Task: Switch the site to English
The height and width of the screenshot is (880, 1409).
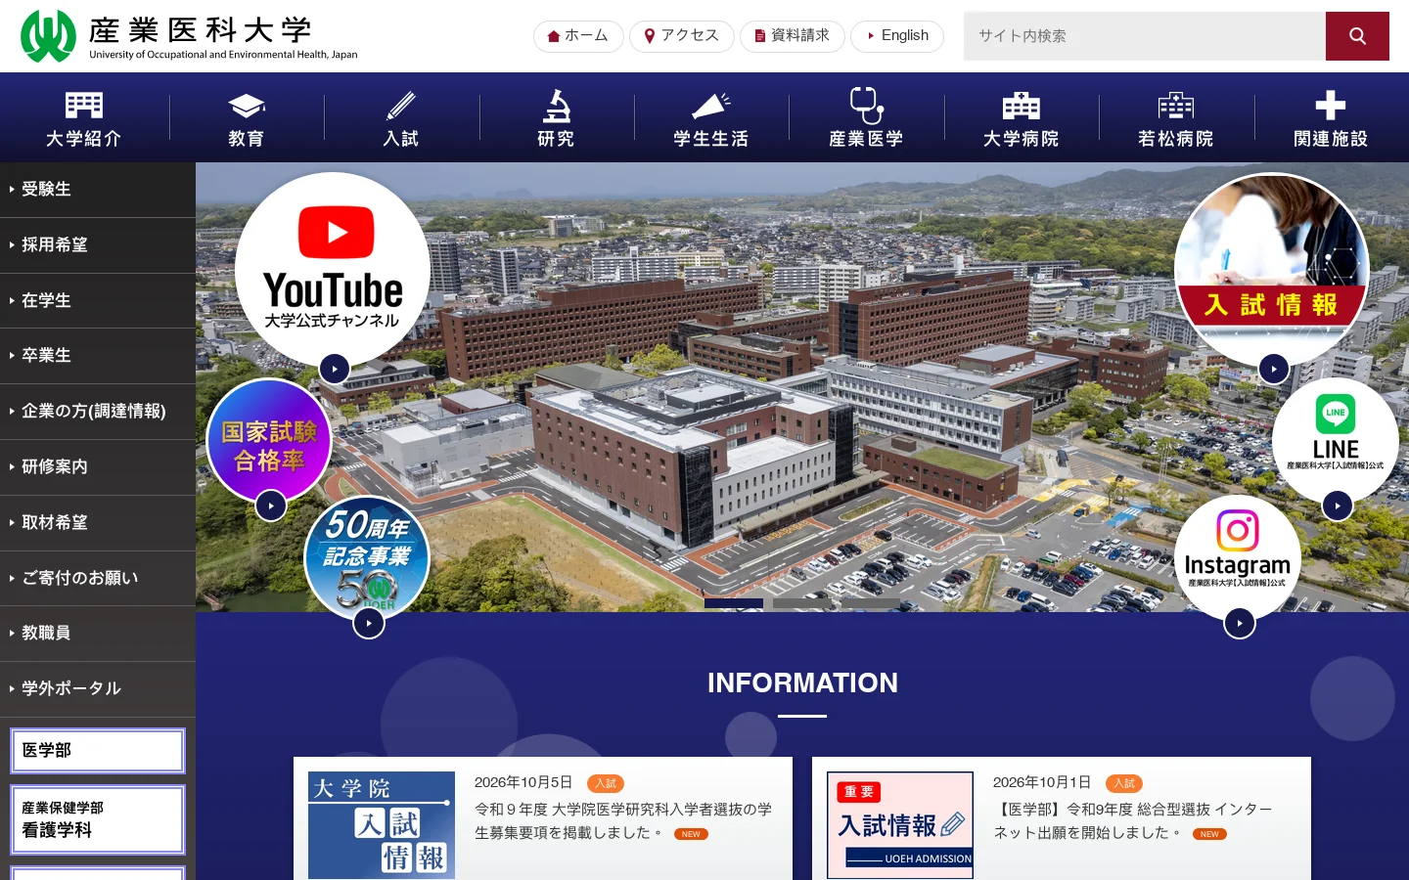Action: pyautogui.click(x=897, y=36)
